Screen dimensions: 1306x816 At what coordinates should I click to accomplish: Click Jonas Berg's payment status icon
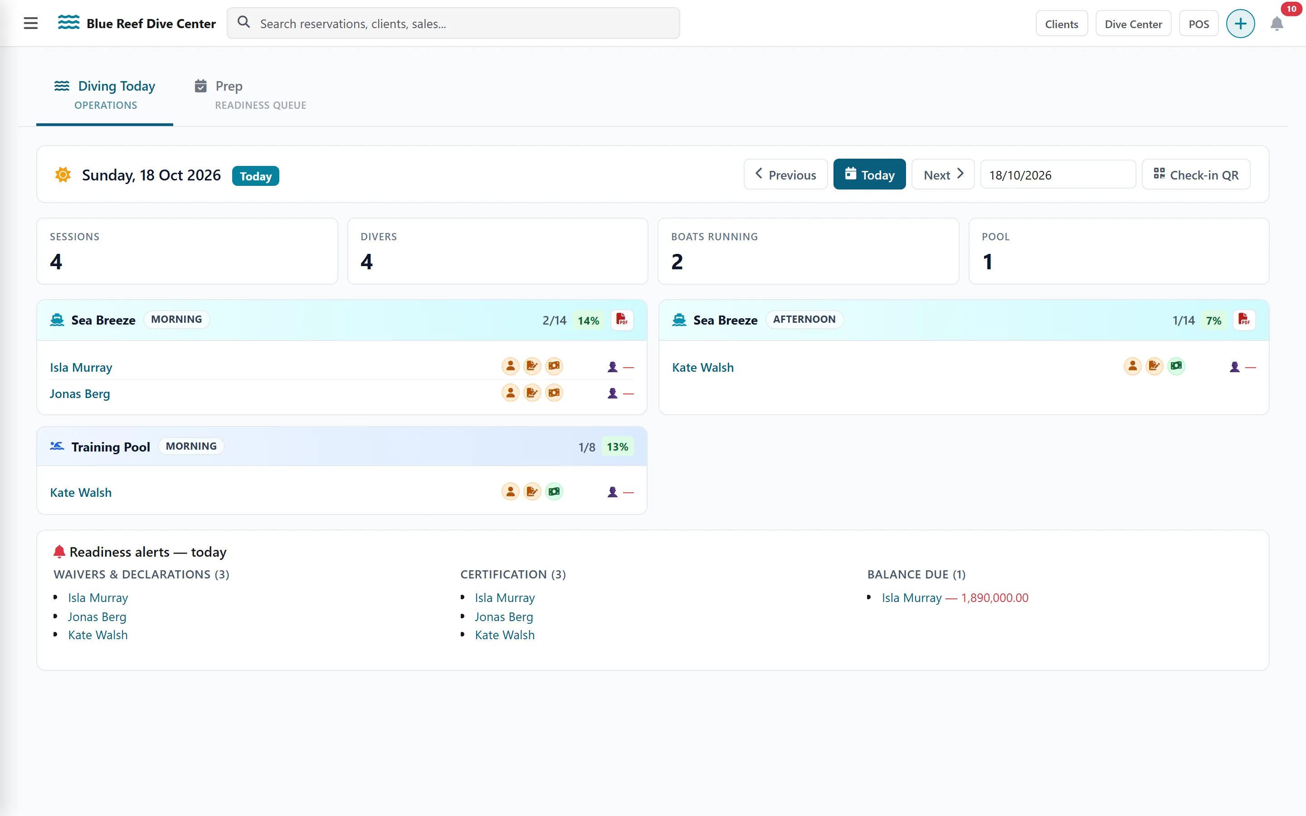pyautogui.click(x=554, y=393)
